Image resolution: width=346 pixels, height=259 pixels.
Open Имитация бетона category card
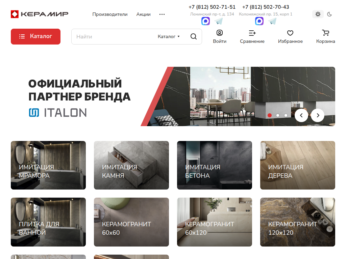215,165
